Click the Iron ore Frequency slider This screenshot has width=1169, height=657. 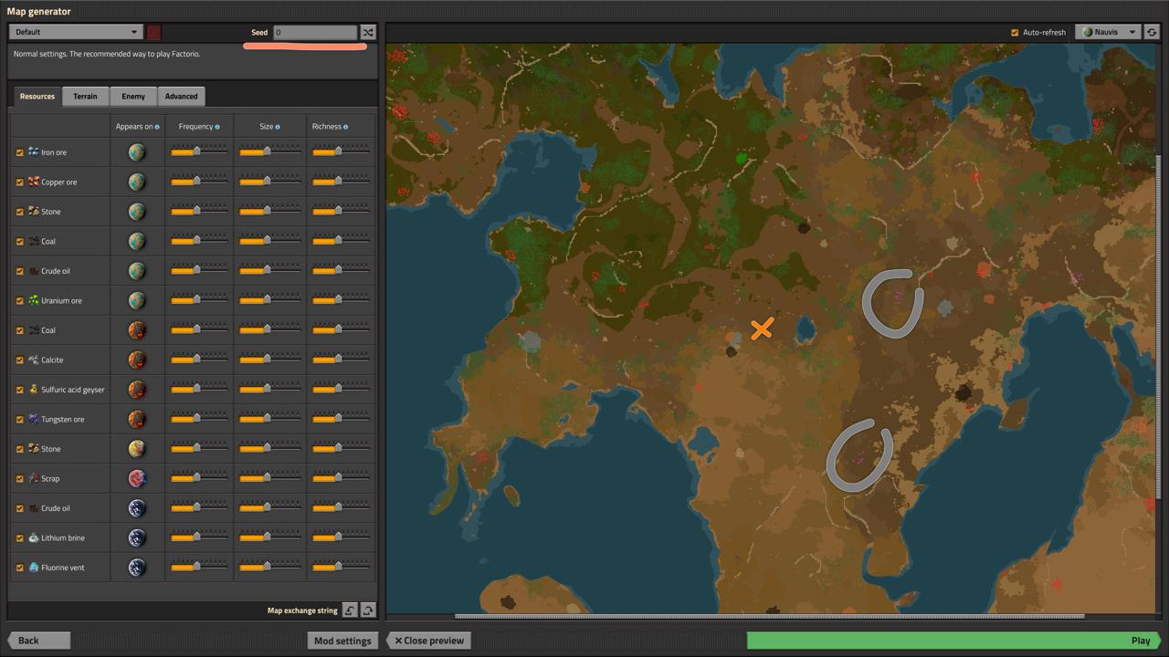tap(198, 152)
